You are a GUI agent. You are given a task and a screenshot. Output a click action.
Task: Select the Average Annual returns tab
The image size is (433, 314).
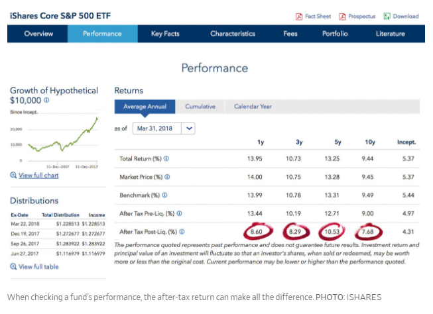pos(145,107)
